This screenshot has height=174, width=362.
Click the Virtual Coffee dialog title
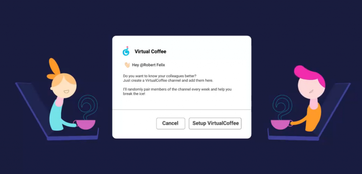pyautogui.click(x=150, y=52)
